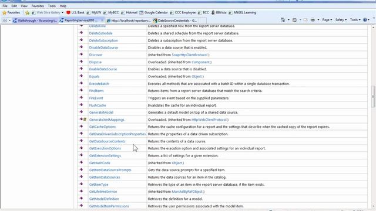Click the vertical scrollbar thumb

[373, 96]
